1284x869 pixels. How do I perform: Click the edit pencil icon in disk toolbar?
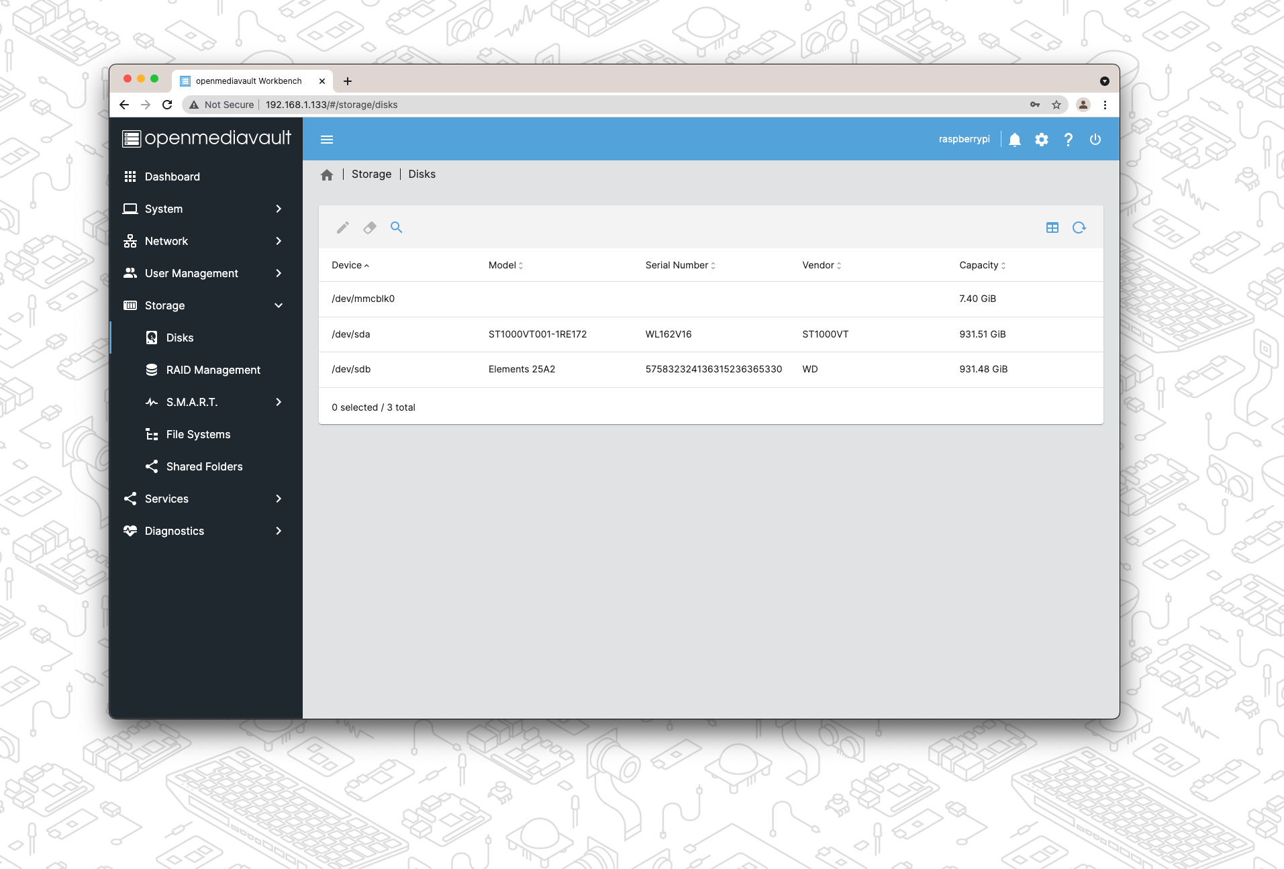click(x=342, y=227)
